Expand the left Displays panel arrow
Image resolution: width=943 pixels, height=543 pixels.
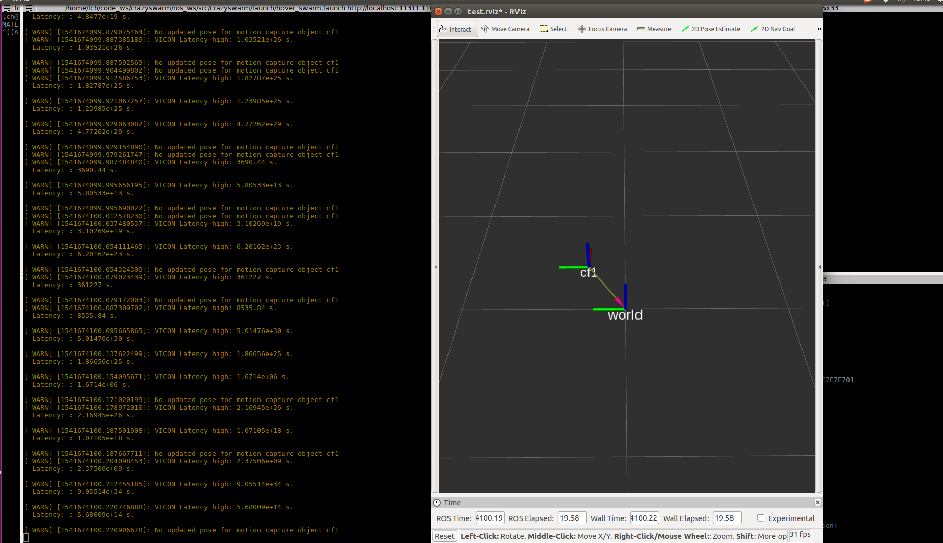436,266
